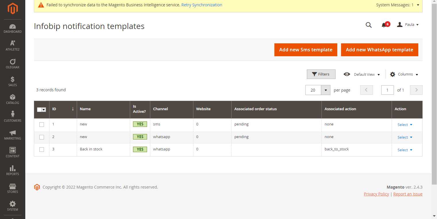Open the Reports menu in sidebar
Image resolution: width=437 pixels, height=219 pixels.
point(13,170)
